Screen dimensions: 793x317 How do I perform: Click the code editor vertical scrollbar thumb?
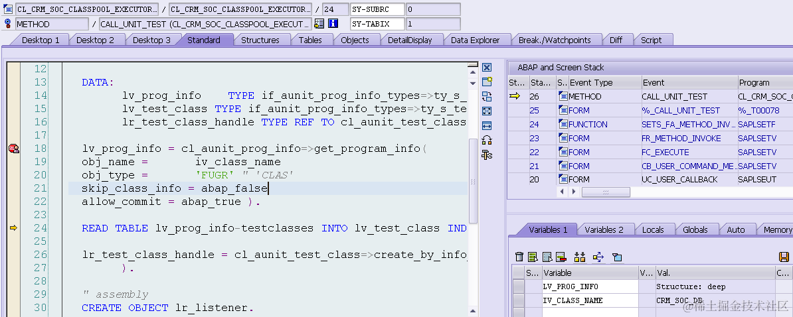tap(473, 180)
